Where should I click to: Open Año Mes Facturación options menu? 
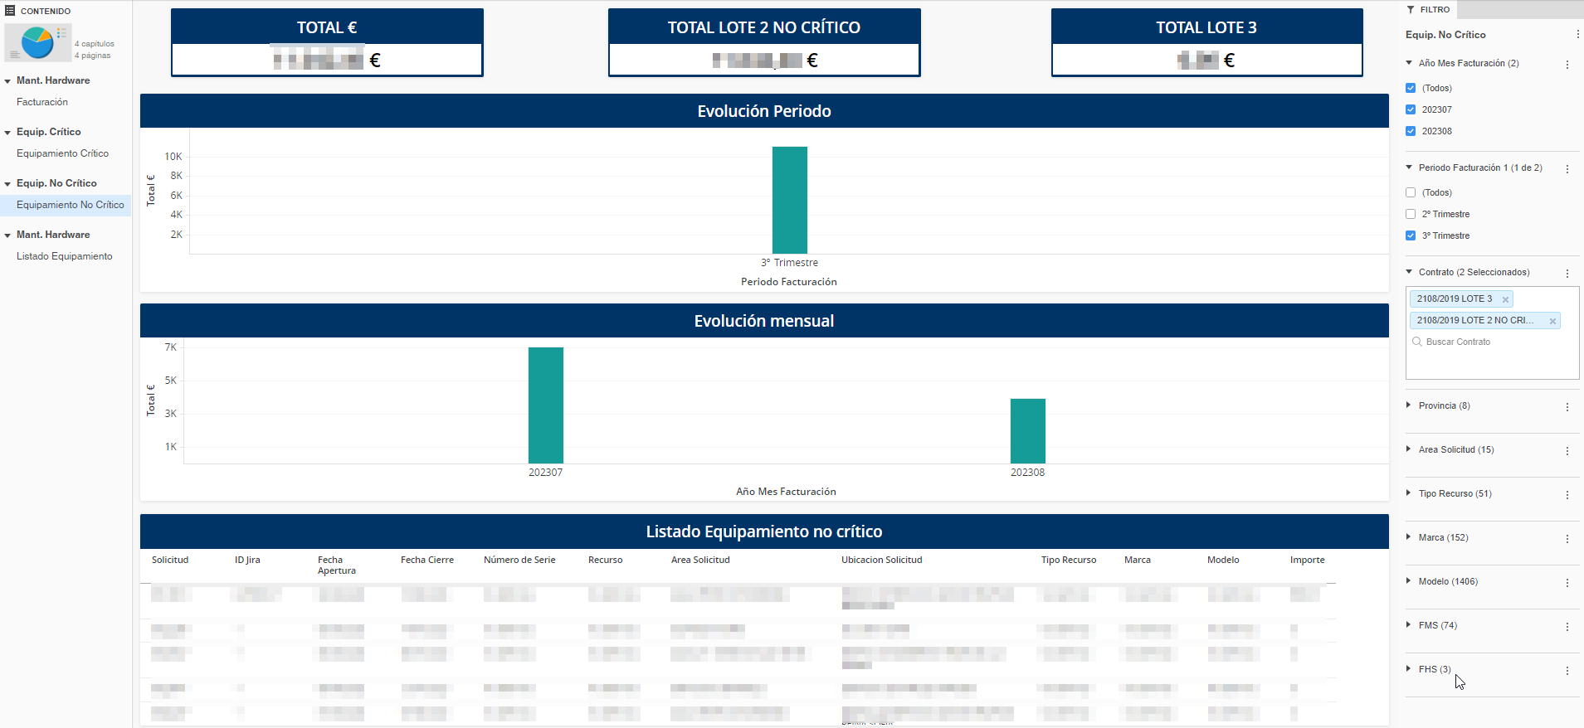tap(1567, 65)
